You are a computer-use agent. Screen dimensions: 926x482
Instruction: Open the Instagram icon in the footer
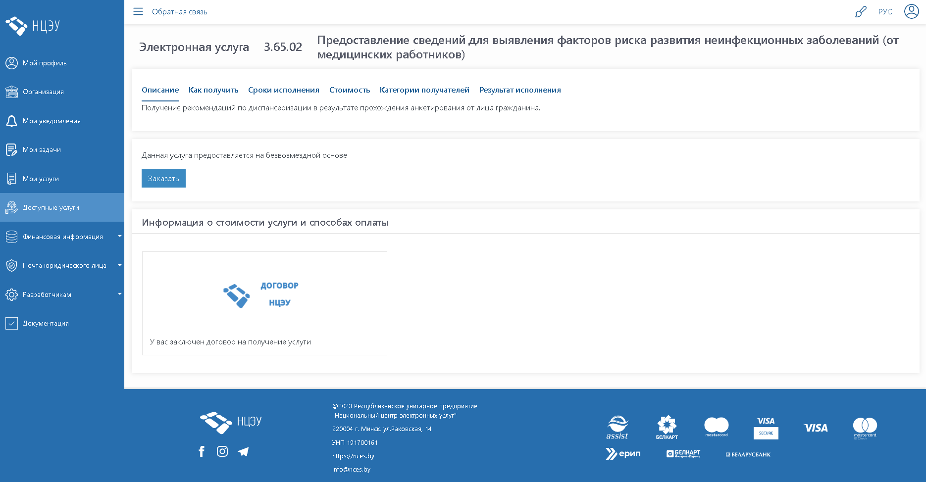pos(222,451)
